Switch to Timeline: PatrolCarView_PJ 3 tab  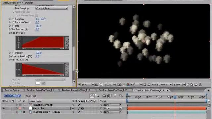[x=113, y=90]
